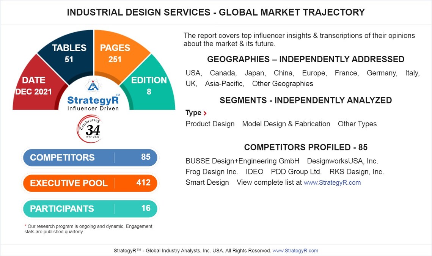
Task: Click the Product Design segment
Action: (210, 124)
